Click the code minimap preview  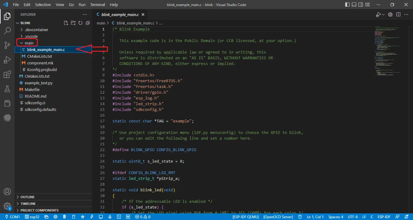pyautogui.click(x=392, y=51)
